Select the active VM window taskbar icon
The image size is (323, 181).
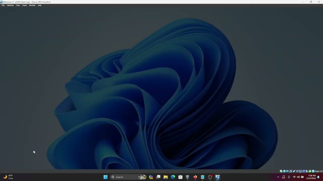217,177
